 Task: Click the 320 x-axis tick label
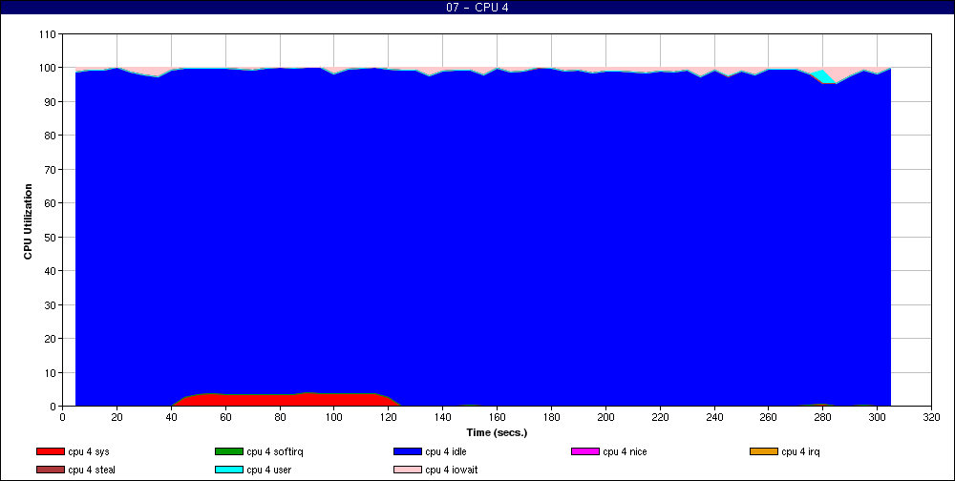[x=931, y=417]
